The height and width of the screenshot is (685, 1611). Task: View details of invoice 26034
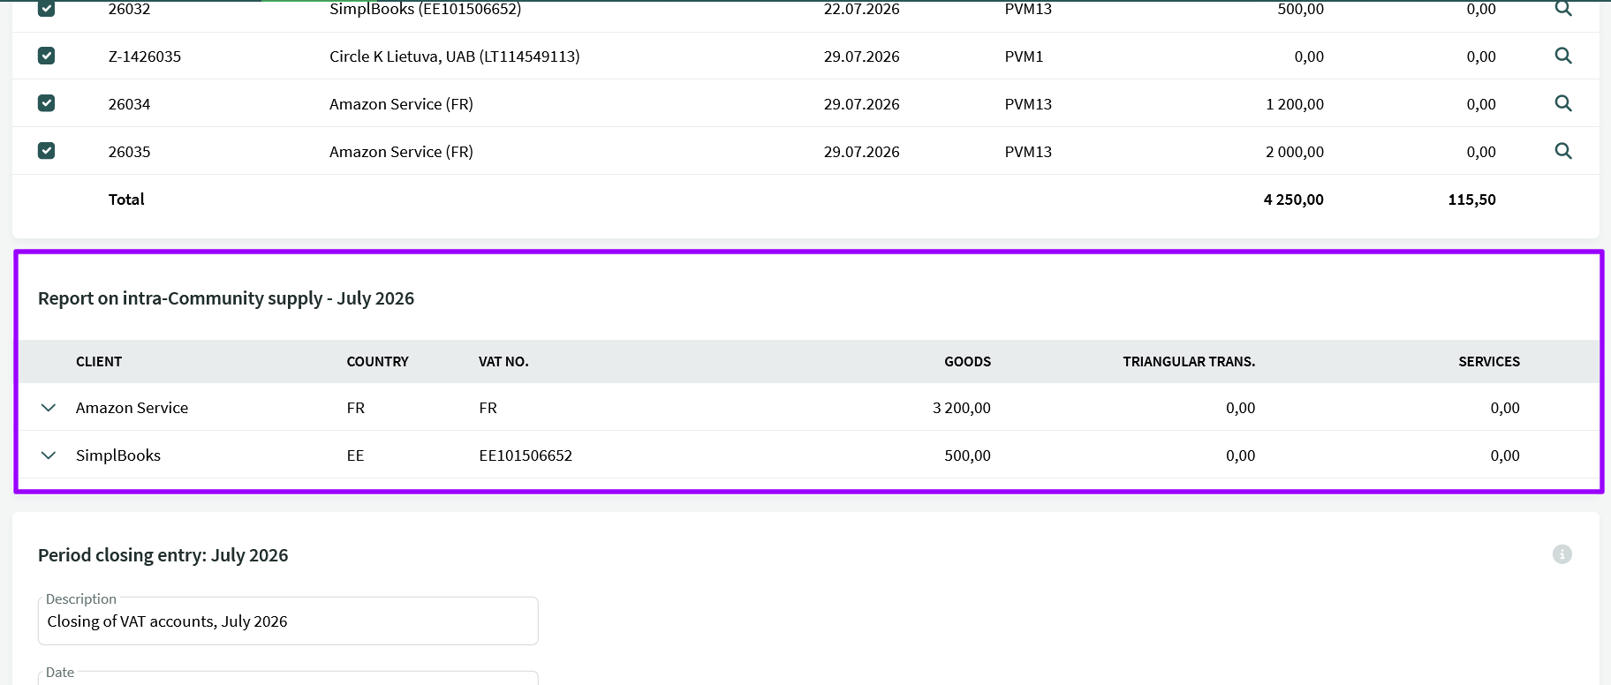[x=1562, y=103]
